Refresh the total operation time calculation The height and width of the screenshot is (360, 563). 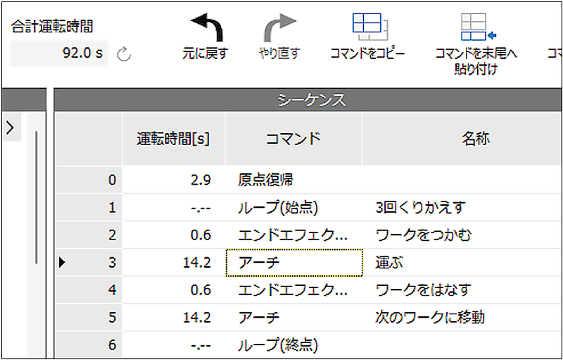124,54
